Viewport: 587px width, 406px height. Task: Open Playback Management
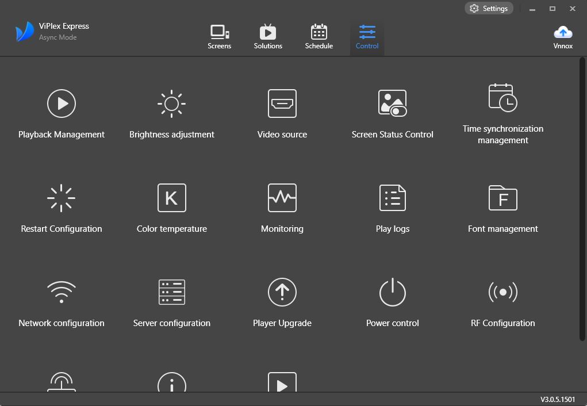pyautogui.click(x=62, y=104)
